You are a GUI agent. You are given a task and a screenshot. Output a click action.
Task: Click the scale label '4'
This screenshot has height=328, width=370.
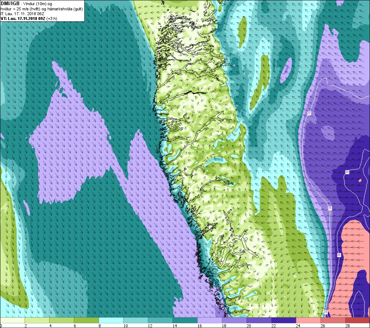click(x=50, y=326)
